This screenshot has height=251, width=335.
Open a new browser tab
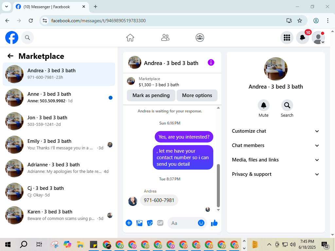point(96,7)
